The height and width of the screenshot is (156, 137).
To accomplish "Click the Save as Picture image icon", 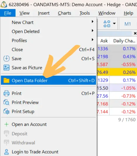I will [6, 67].
